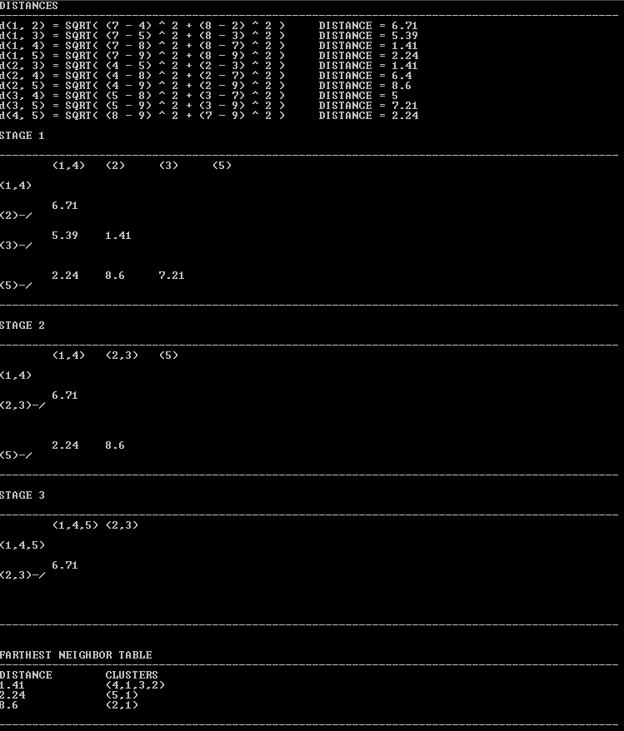Click 5.39 value in Stage 1 table
The image size is (624, 731).
coord(65,236)
